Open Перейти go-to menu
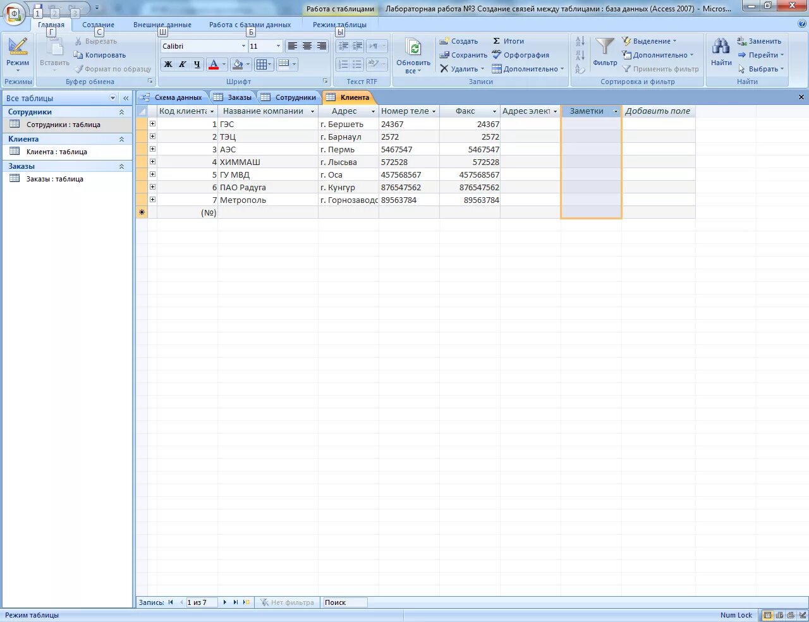The image size is (809, 622). pyautogui.click(x=760, y=55)
